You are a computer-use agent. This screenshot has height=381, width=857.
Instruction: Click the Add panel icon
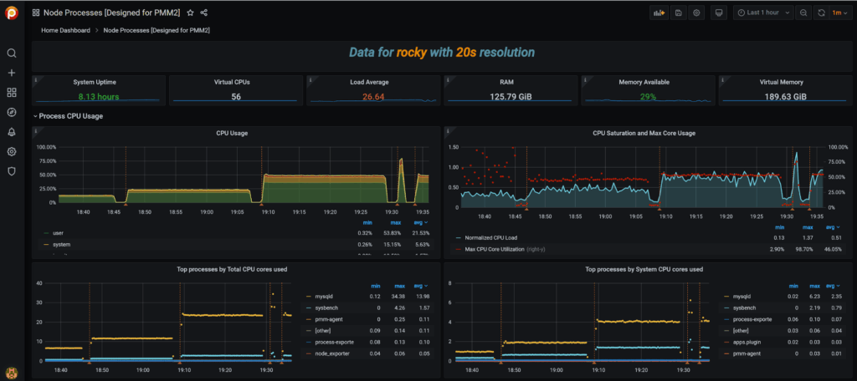click(659, 13)
